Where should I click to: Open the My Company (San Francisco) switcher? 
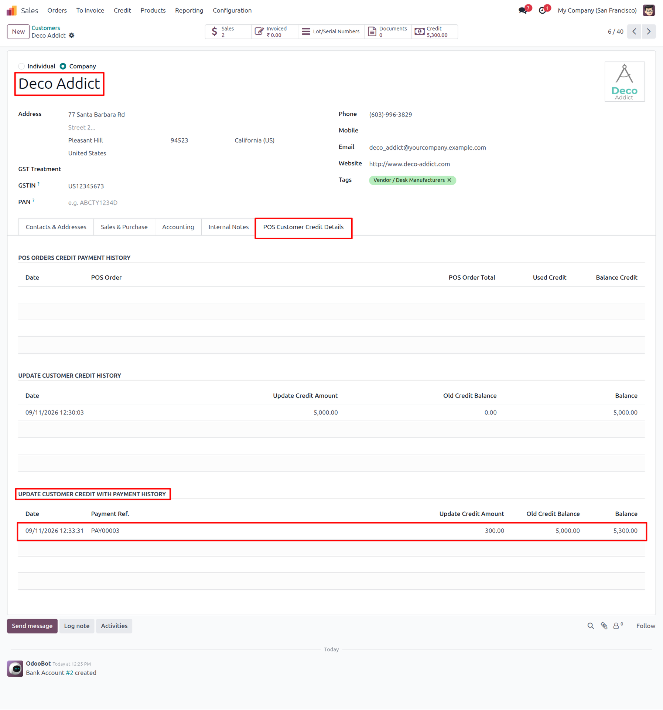click(x=597, y=10)
